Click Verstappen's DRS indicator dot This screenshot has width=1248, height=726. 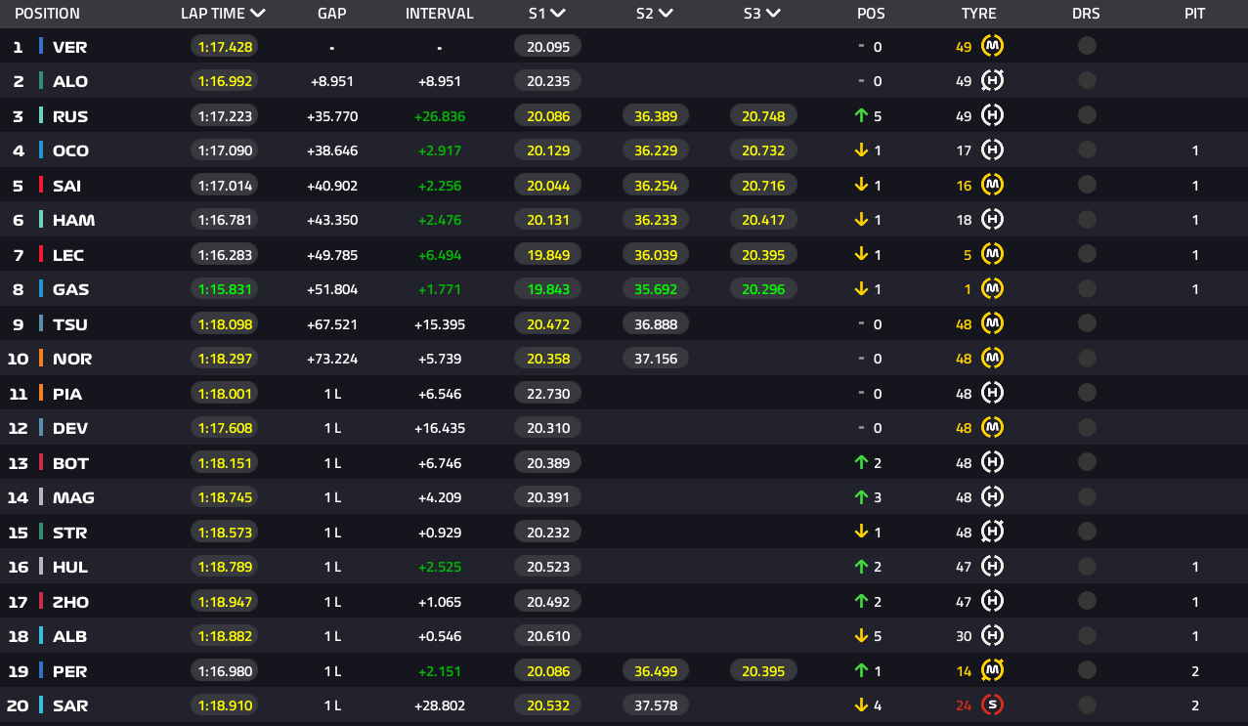click(1087, 46)
